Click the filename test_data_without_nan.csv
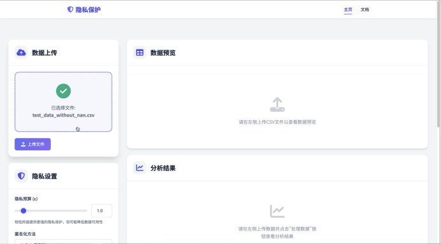 63,115
